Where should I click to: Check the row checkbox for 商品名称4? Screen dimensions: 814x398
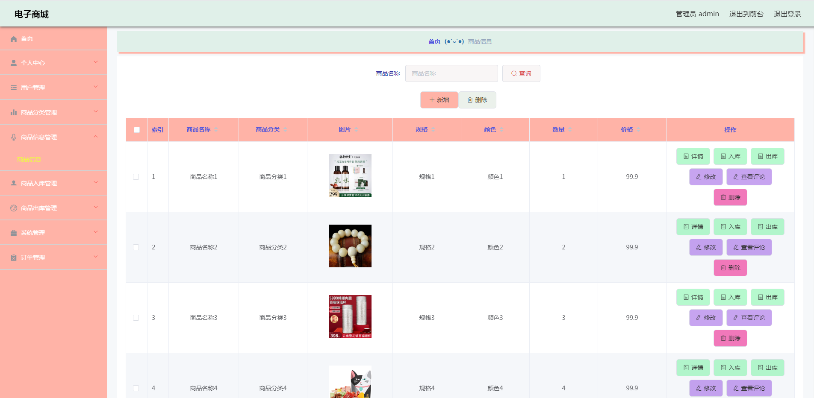point(136,388)
